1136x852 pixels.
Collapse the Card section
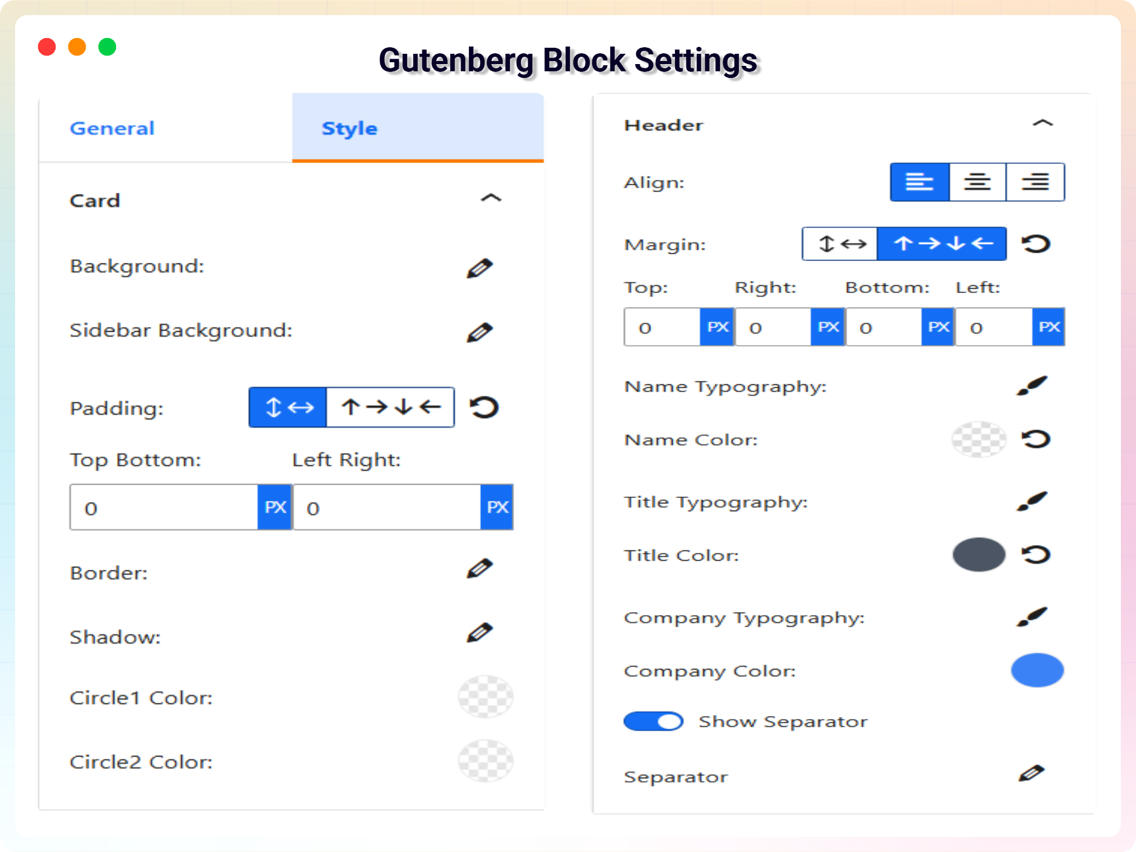click(x=491, y=198)
